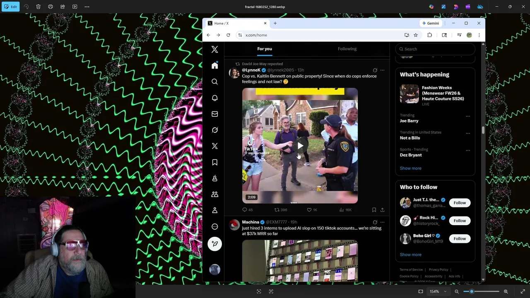530x298 pixels.
Task: Go back in the browser
Action: [208, 35]
